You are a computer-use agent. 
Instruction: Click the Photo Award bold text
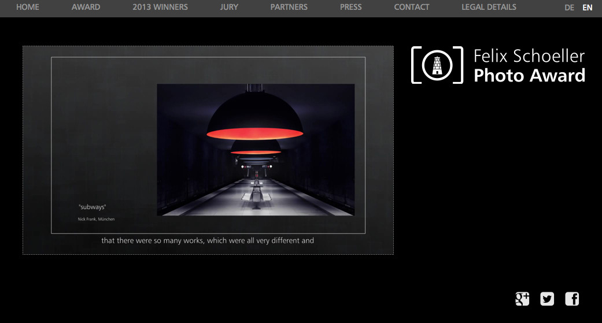[529, 76]
